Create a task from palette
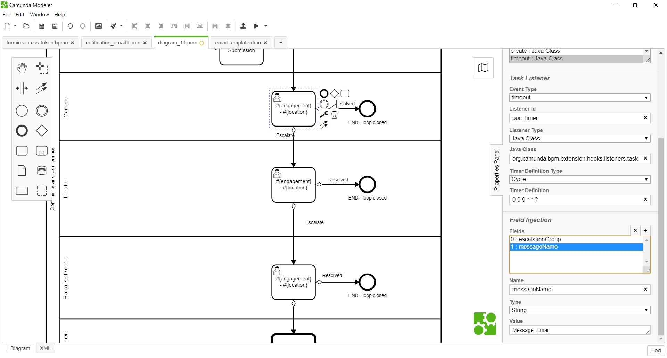667x358 pixels. click(x=22, y=151)
